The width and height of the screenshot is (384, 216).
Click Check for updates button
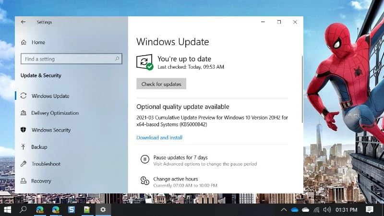pyautogui.click(x=161, y=84)
